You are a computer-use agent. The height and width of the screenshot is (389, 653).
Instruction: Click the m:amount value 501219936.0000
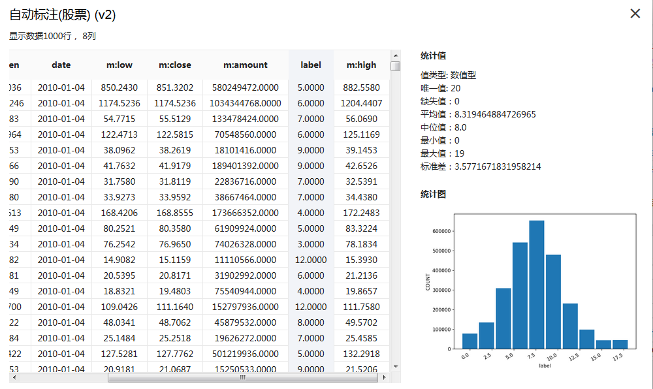click(x=246, y=354)
